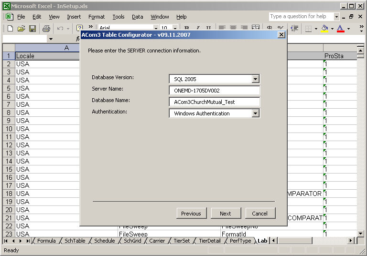
Task: Click the Excel Help question mark icon
Action: [x=80, y=28]
